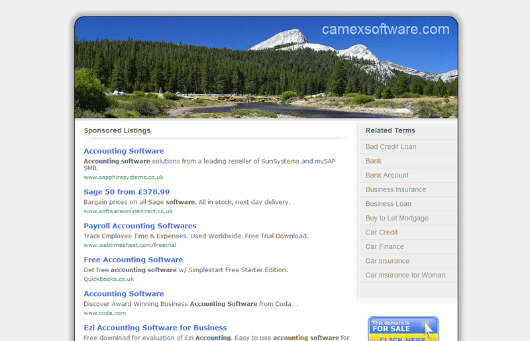Click the QuickBooks.co.uk URL
This screenshot has width=530, height=341.
(109, 279)
